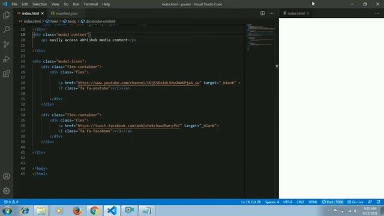The width and height of the screenshot is (384, 216).
Task: Open the View menu
Action: tap(55, 4)
